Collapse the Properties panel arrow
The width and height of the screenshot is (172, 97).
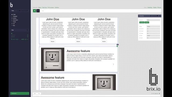(160, 16)
